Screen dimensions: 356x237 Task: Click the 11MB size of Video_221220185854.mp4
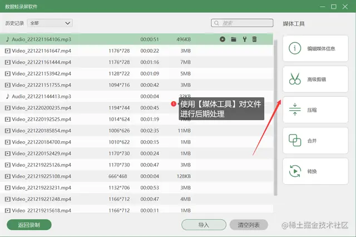click(x=184, y=131)
